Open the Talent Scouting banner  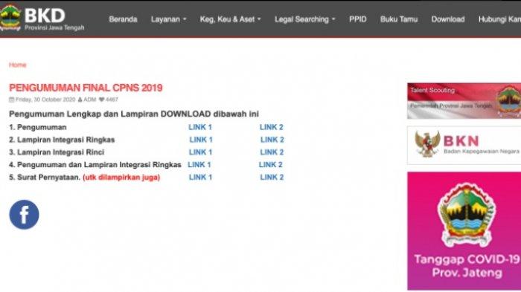click(464, 101)
